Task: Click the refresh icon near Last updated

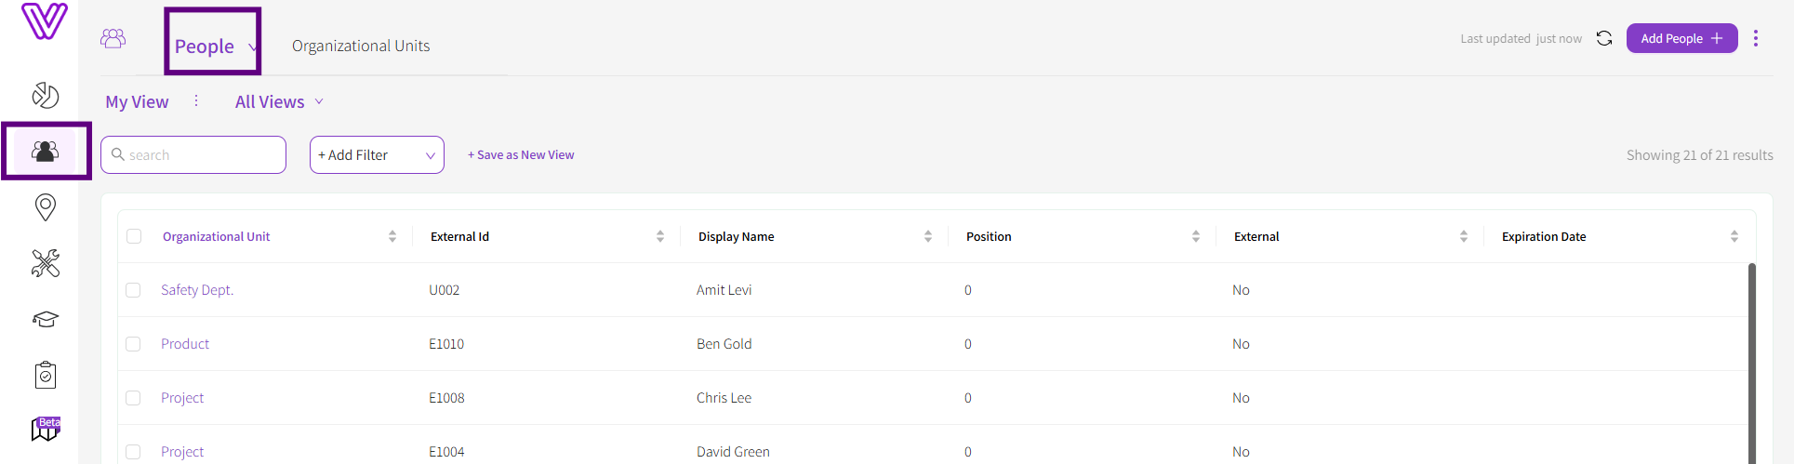Action: coord(1604,38)
